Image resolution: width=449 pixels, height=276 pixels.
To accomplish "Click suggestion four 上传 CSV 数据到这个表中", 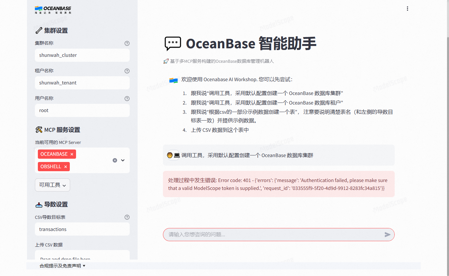I will pos(220,130).
